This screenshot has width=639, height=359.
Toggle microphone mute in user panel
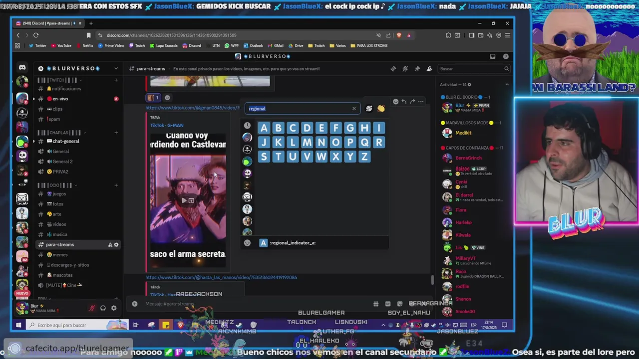coord(92,308)
